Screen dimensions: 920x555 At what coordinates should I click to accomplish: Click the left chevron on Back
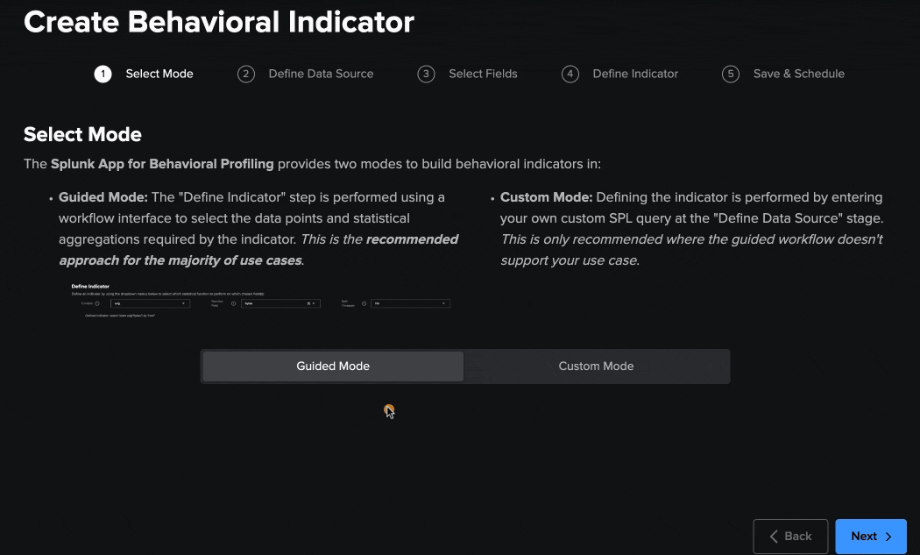[774, 537]
